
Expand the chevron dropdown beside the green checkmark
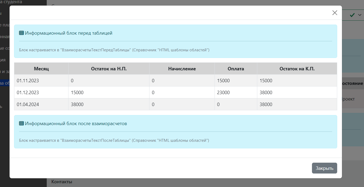click(360, 15)
